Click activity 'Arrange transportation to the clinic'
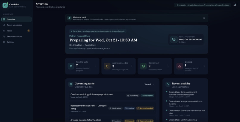Viewport: 240px width, 122px height. (186, 102)
